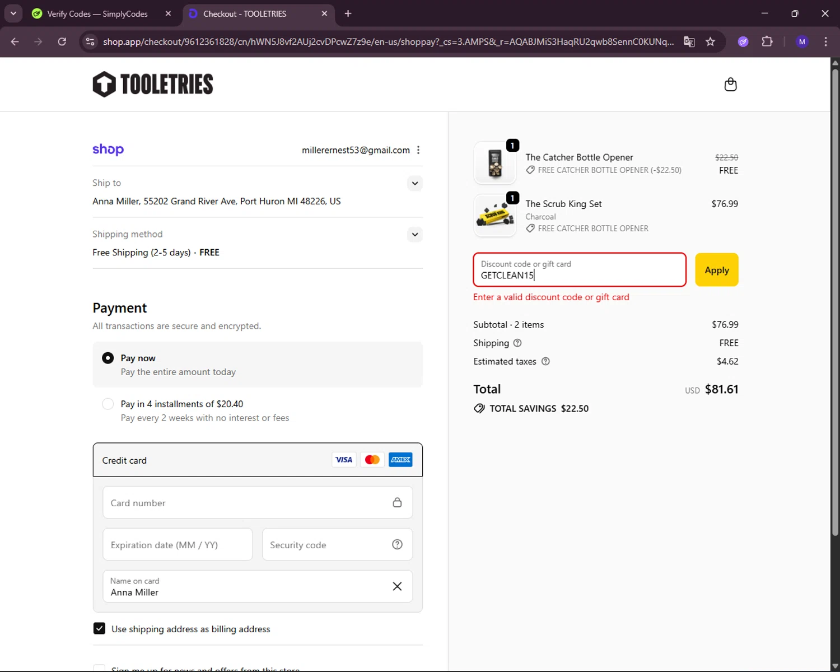Click the page vertical scrollbar

tap(835, 302)
